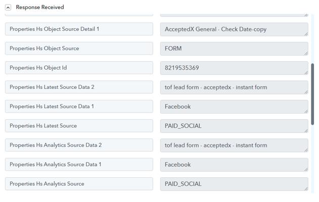Image resolution: width=319 pixels, height=202 pixels.
Task: Select the Properties Hs Analytics Source Data 2 label
Action: [79, 145]
